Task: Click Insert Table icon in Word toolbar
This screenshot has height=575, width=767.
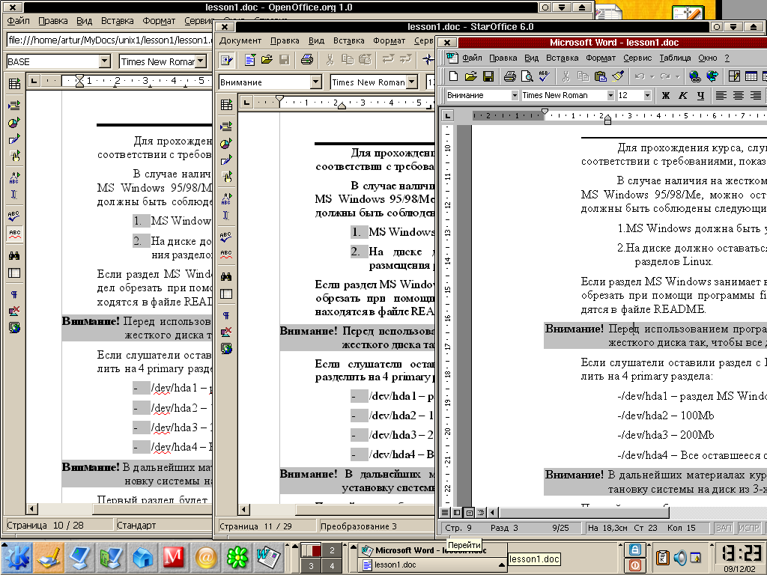Action: pos(751,76)
